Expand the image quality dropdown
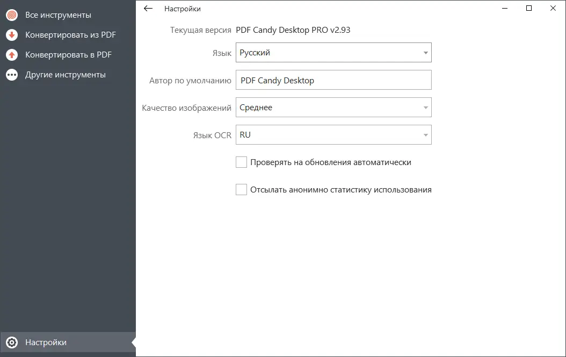 pyautogui.click(x=333, y=108)
